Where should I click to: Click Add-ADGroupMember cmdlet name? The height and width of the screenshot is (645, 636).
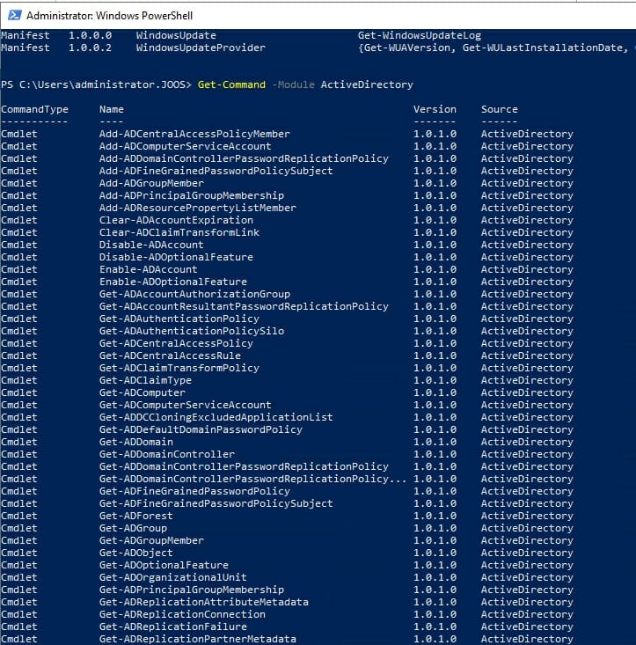[151, 183]
